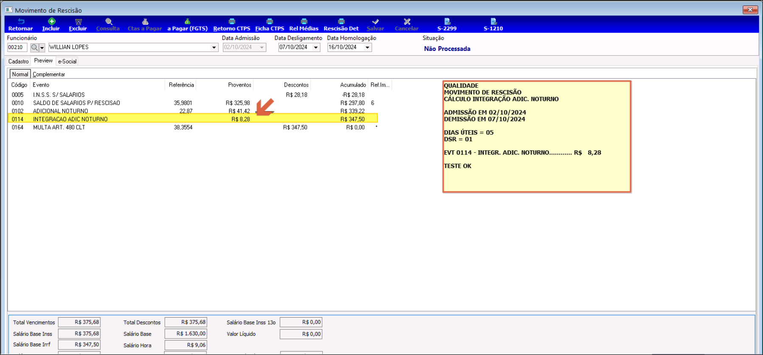Print Retorno CTPS report
Image resolution: width=763 pixels, height=355 pixels.
point(232,21)
